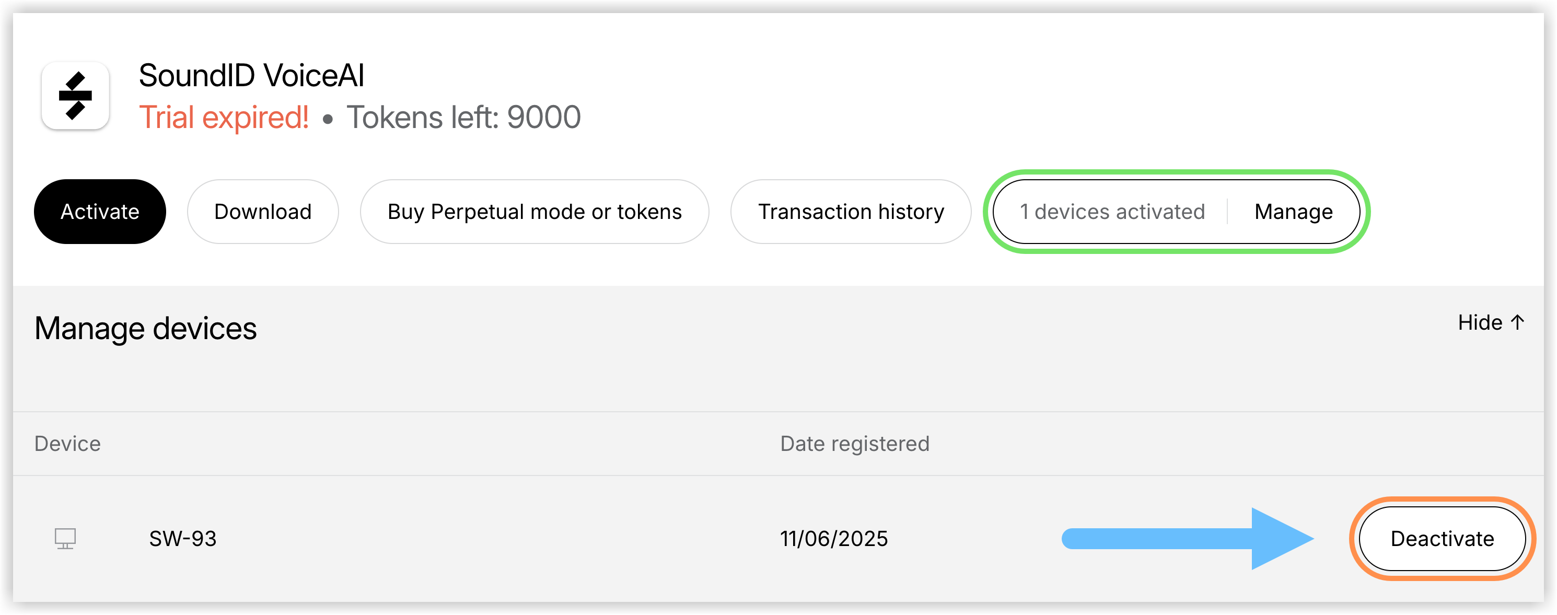Deactivate the SW-93 device
The width and height of the screenshot is (1557, 615).
(x=1442, y=538)
